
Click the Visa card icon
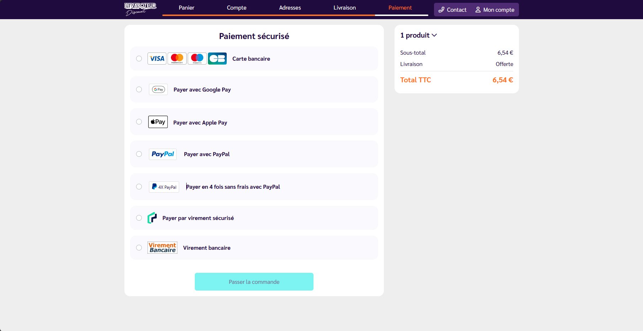(x=157, y=59)
